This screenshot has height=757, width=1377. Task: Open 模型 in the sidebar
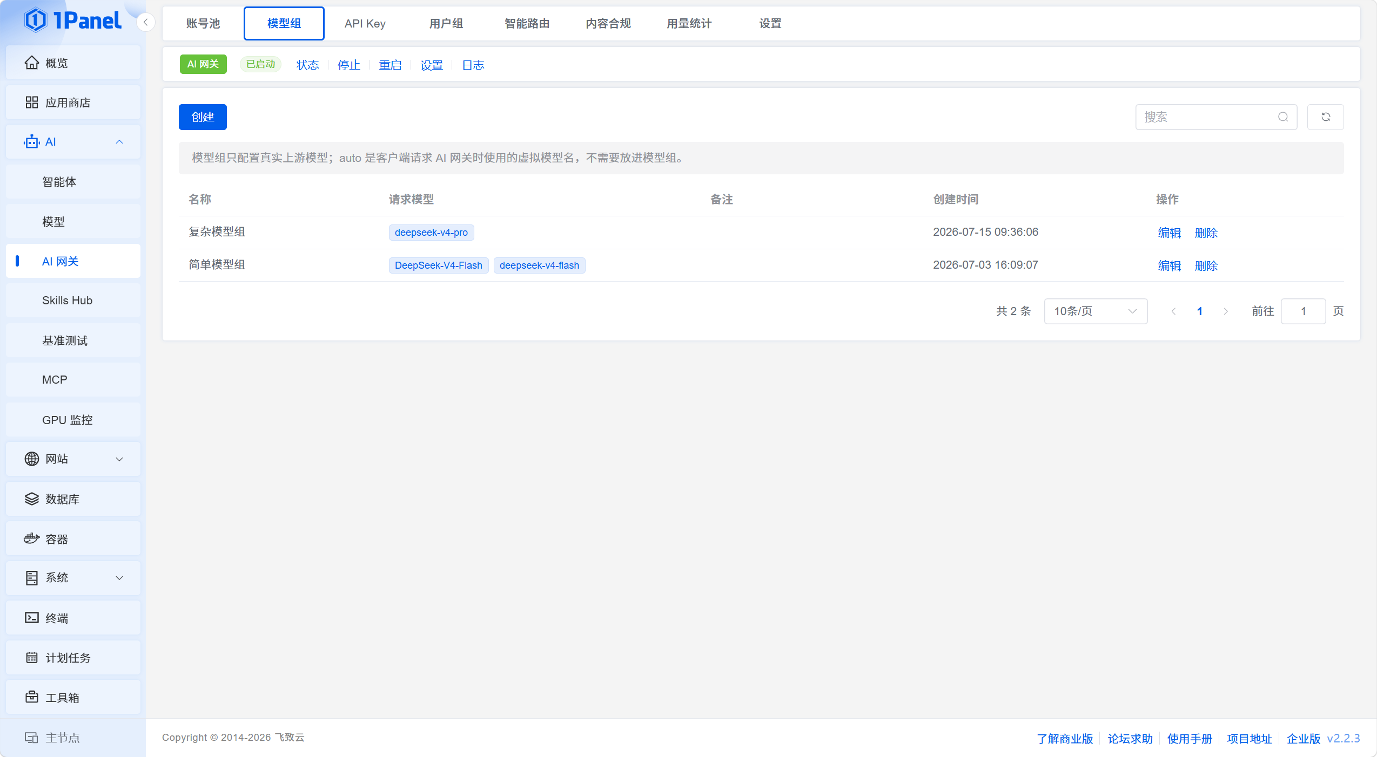click(x=73, y=222)
